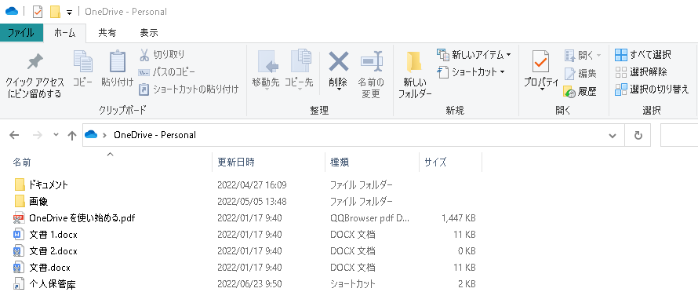Click date 2022/04/27 16:09

tap(252, 184)
